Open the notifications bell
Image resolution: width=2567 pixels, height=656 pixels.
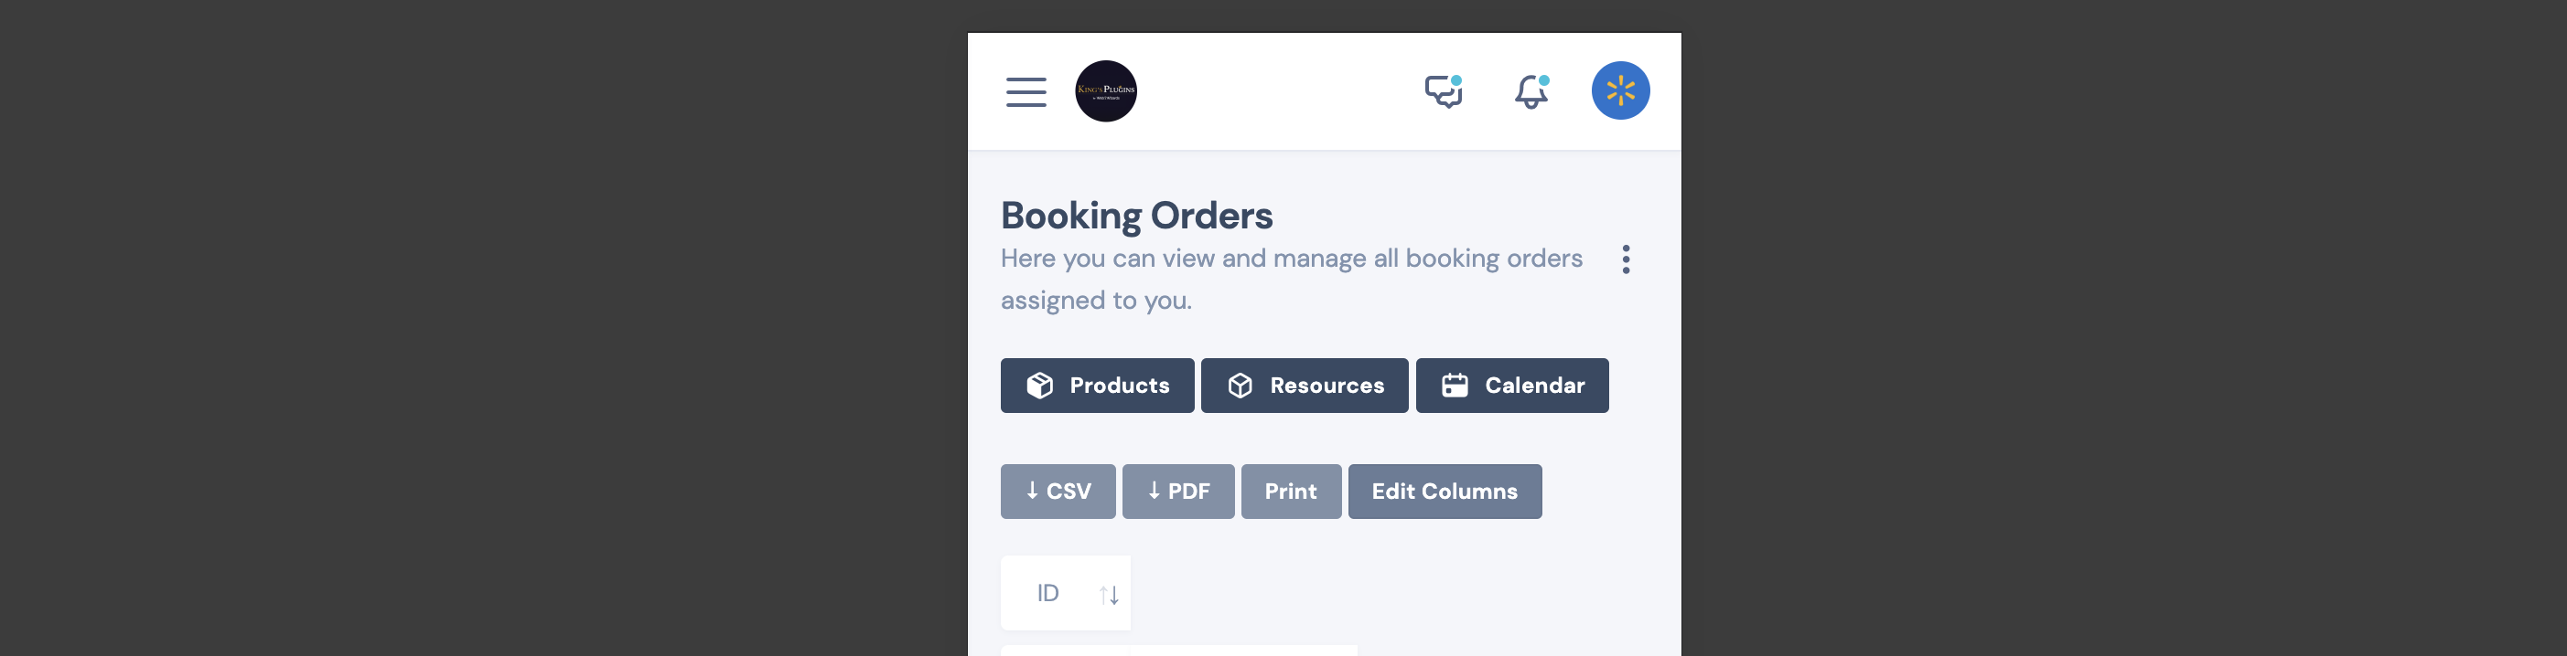[x=1531, y=91]
